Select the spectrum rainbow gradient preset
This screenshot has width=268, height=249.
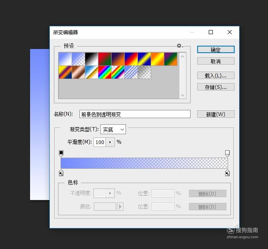coord(105,72)
